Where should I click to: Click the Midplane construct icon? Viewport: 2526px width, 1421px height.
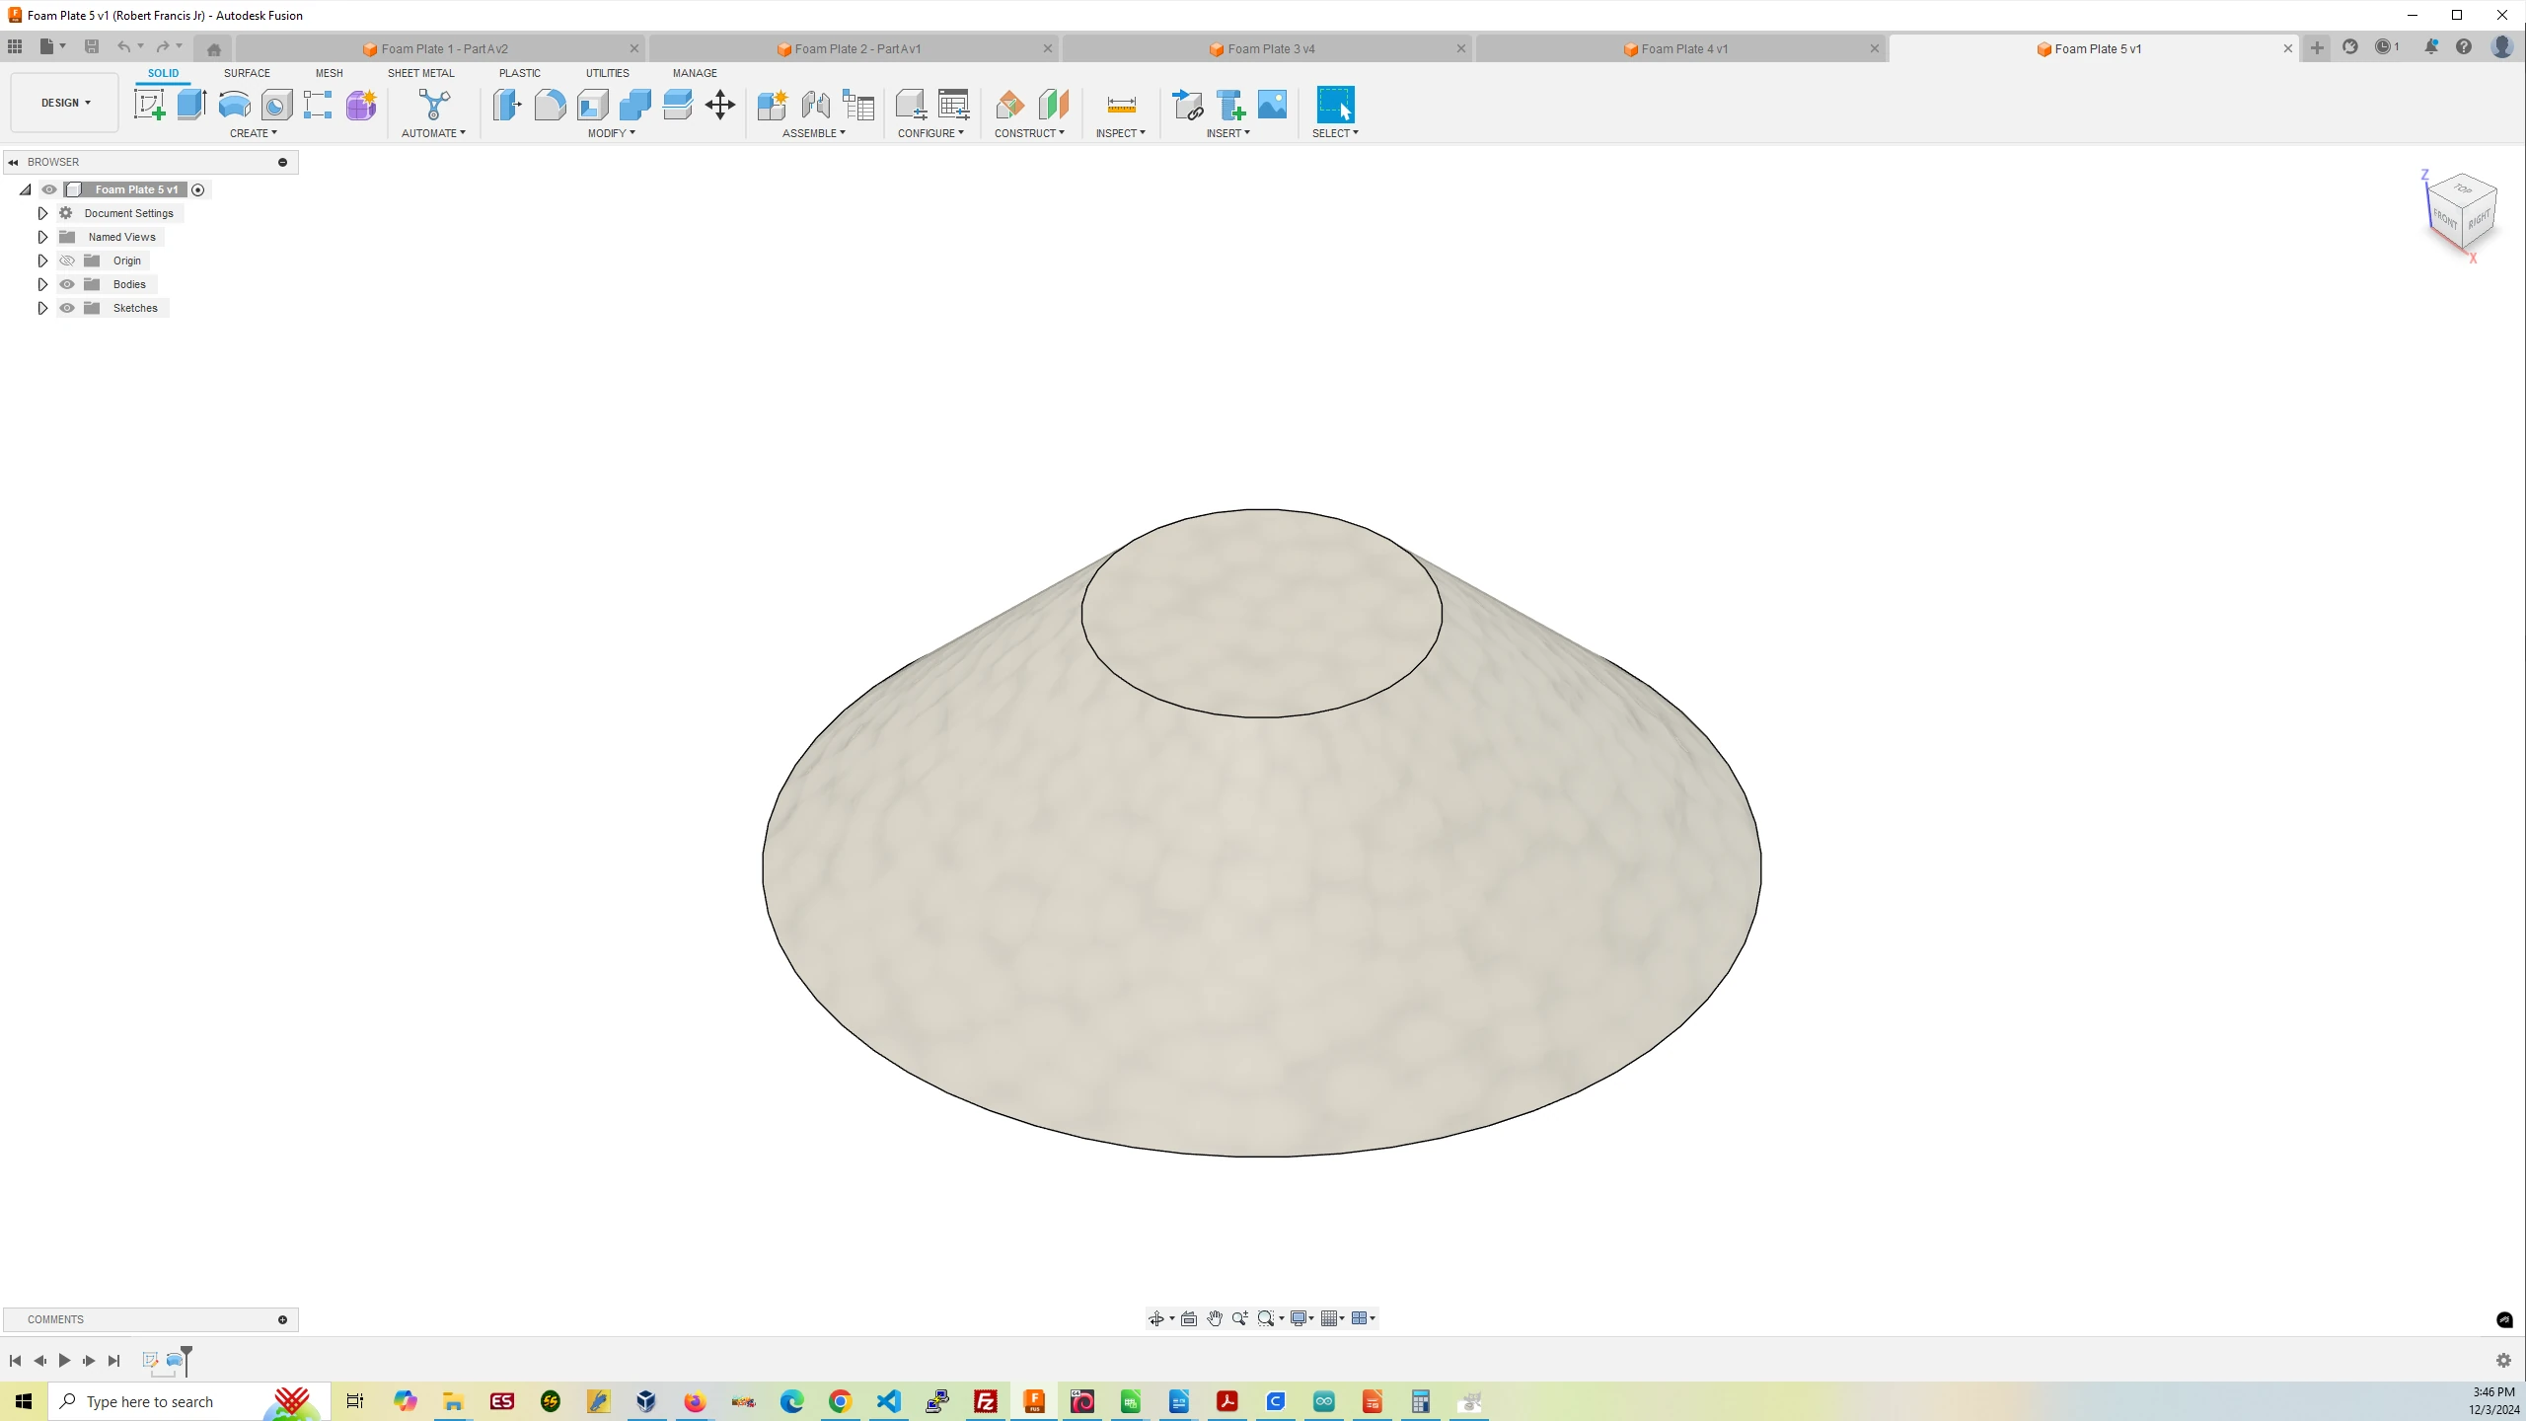point(1053,104)
